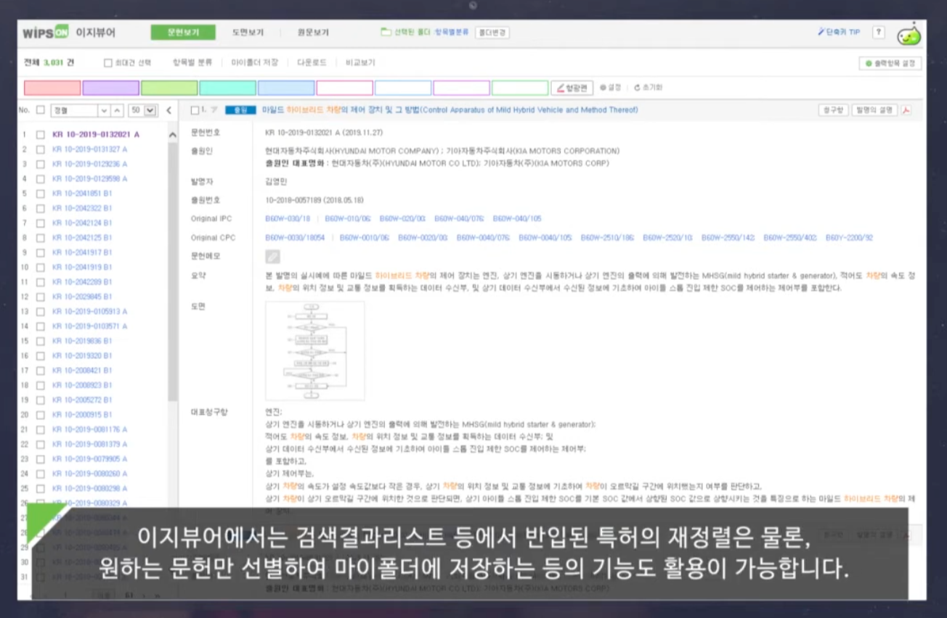Open the PDF icon for the patent
The height and width of the screenshot is (618, 947).
(x=906, y=110)
